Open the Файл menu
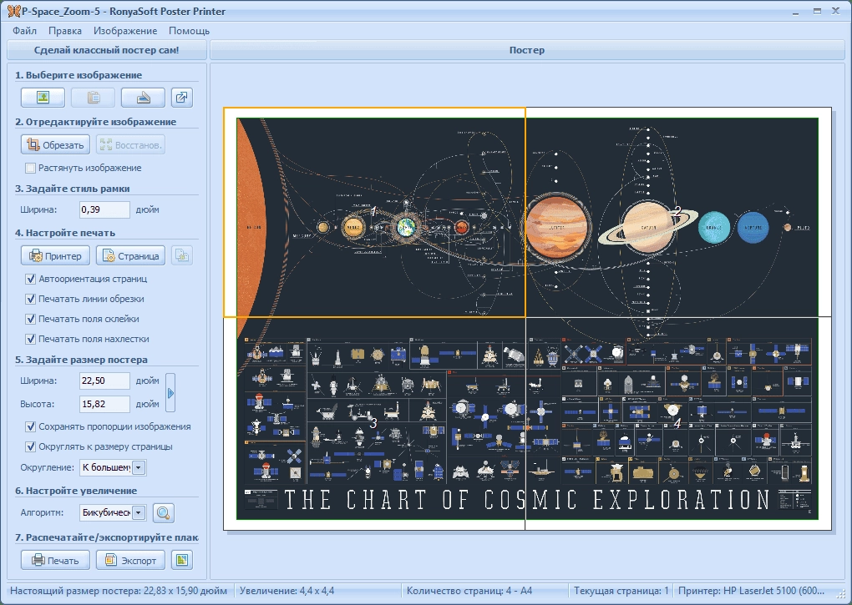Image resolution: width=852 pixels, height=605 pixels. pyautogui.click(x=24, y=31)
